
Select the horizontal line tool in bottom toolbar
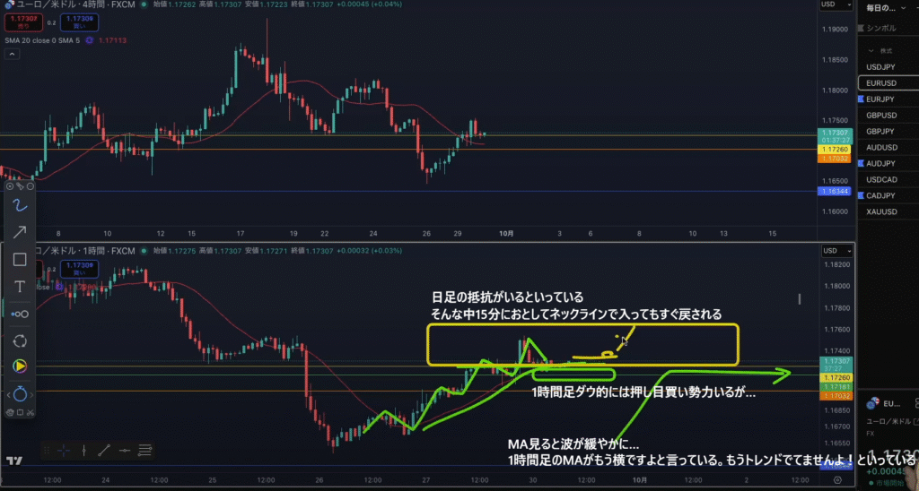click(x=124, y=450)
